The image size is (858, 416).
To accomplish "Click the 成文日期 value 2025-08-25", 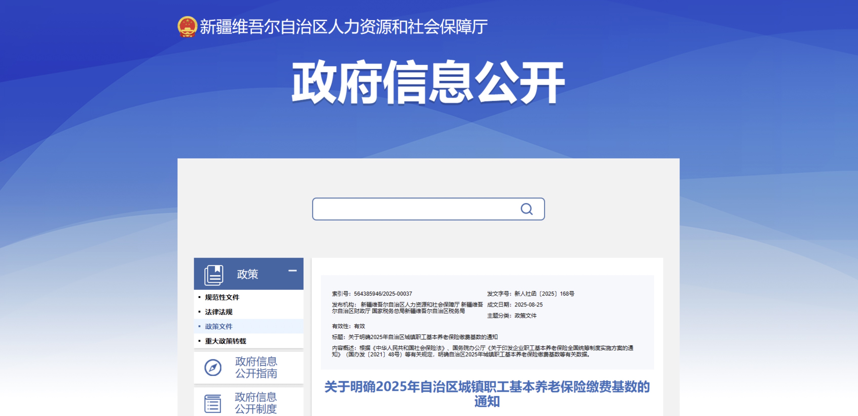I will tap(528, 305).
